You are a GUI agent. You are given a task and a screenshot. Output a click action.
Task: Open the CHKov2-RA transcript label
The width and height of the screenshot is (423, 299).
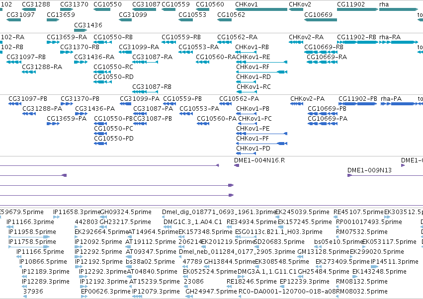tap(306, 37)
